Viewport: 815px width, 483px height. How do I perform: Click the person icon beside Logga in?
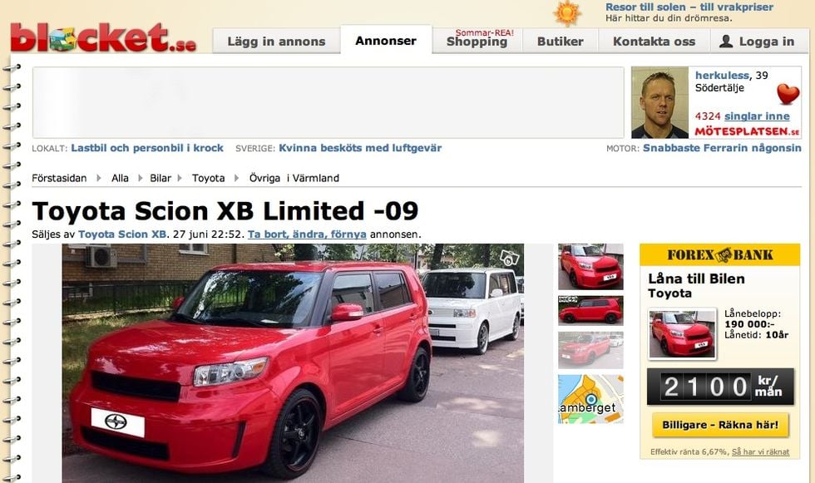[x=726, y=42]
